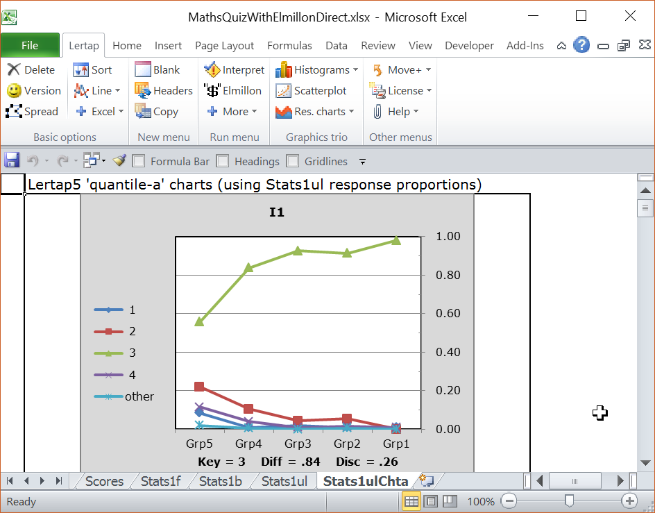Click the horizontal scrollbar thumb
This screenshot has height=513, width=655.
pos(575,481)
